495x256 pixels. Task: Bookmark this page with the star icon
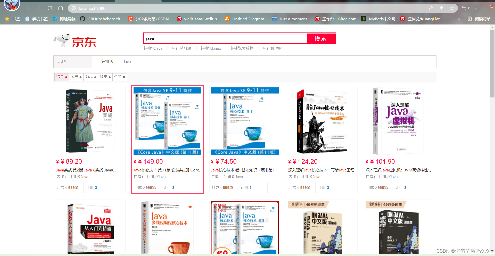452,8
